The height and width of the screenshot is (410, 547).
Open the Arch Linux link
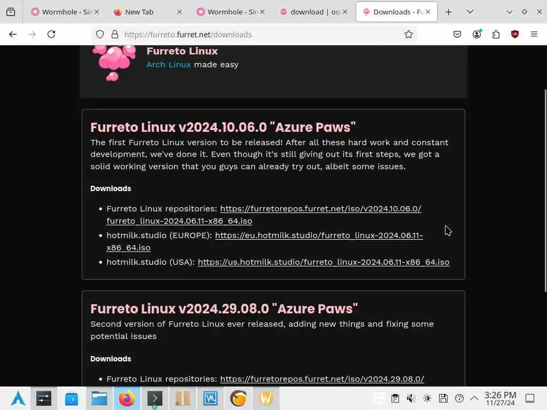(x=168, y=65)
